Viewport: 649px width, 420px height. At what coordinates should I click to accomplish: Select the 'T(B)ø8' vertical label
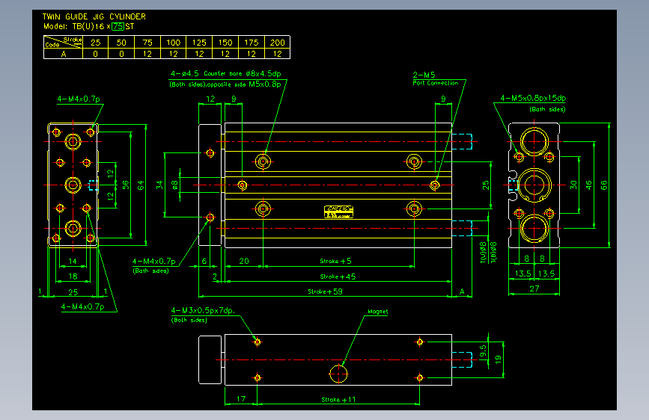pos(493,253)
